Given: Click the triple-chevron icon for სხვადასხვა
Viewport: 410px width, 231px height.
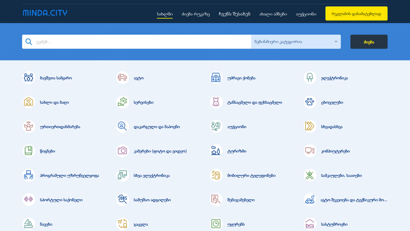Looking at the screenshot, I should coord(310,127).
